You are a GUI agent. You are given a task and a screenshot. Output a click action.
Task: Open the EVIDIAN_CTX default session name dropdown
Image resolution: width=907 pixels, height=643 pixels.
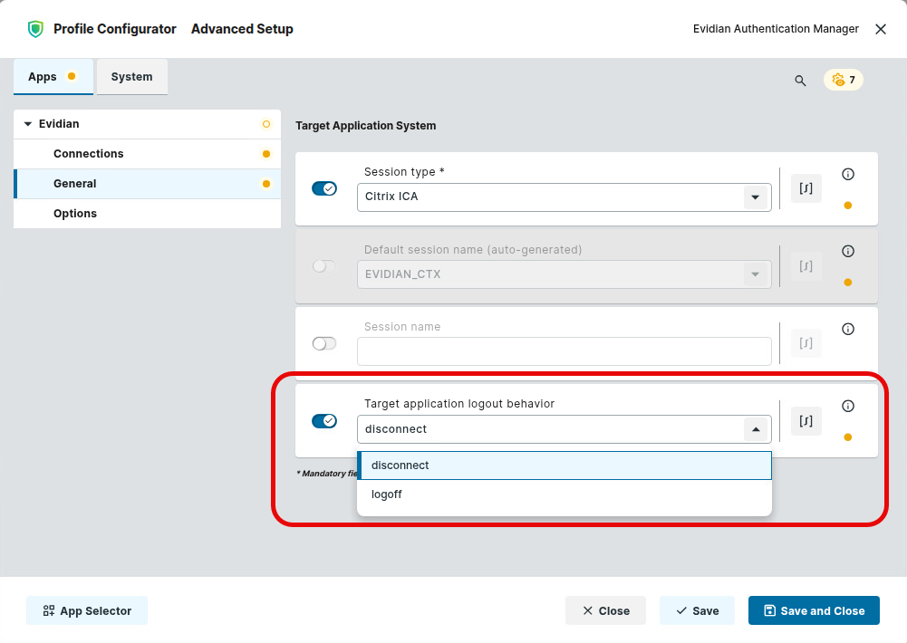pos(564,274)
